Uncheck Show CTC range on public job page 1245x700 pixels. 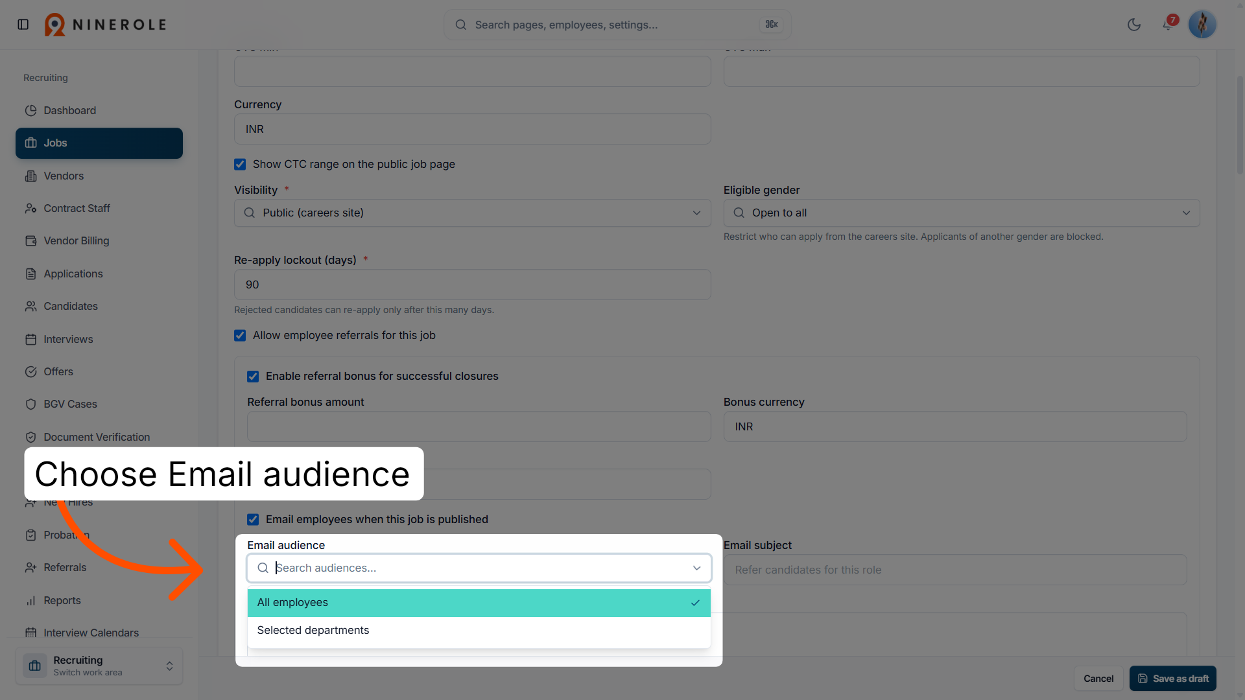click(240, 165)
